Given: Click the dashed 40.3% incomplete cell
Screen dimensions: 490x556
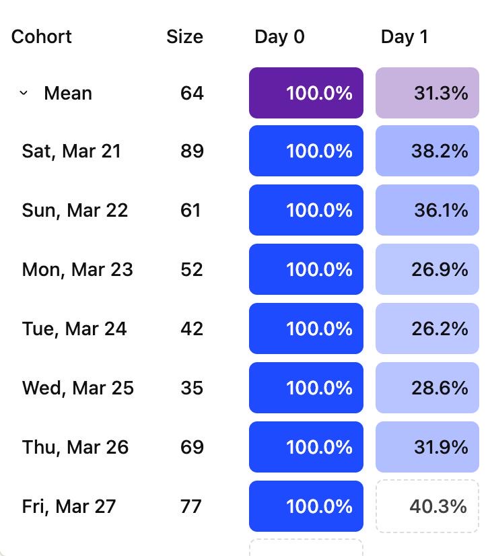Looking at the screenshot, I should (427, 506).
